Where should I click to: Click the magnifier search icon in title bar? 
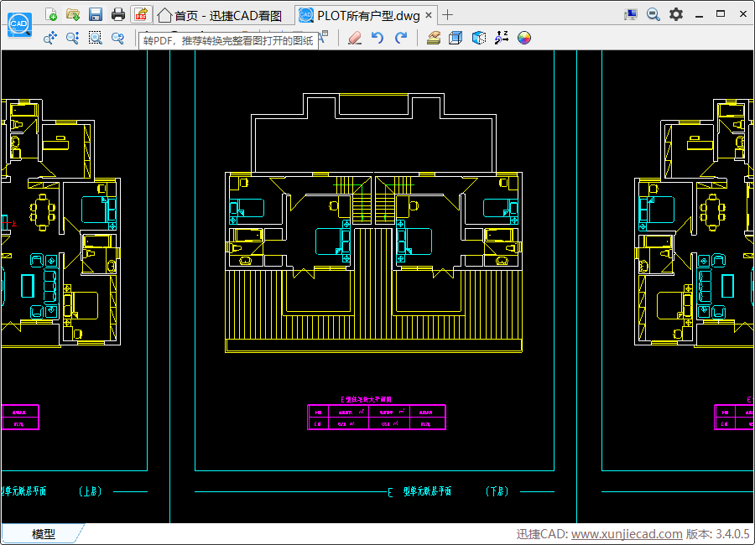pyautogui.click(x=653, y=14)
